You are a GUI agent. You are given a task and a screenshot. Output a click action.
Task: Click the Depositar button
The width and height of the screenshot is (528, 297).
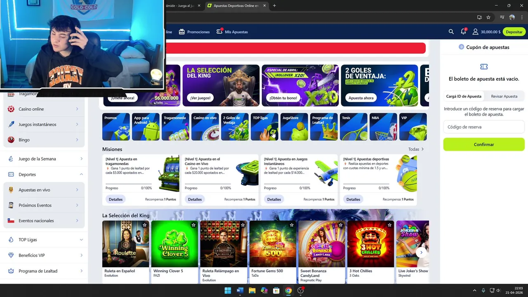click(x=514, y=32)
